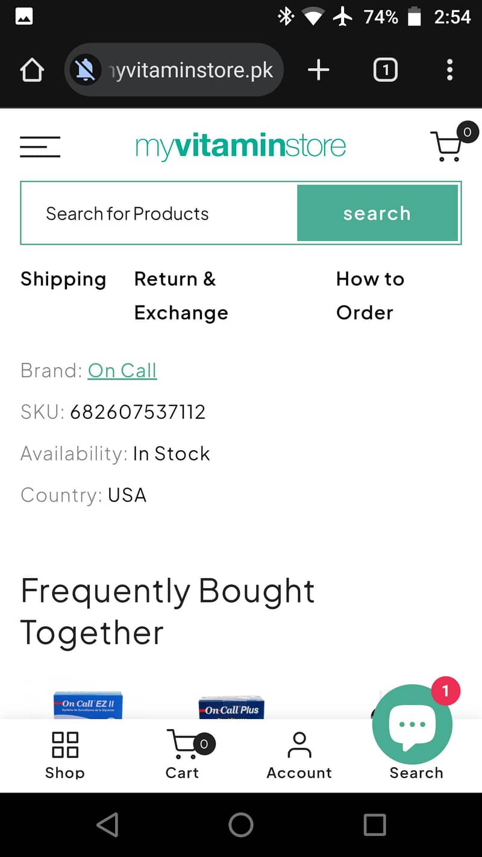The height and width of the screenshot is (857, 482).
Task: Open the Shipping menu item
Action: coord(63,279)
